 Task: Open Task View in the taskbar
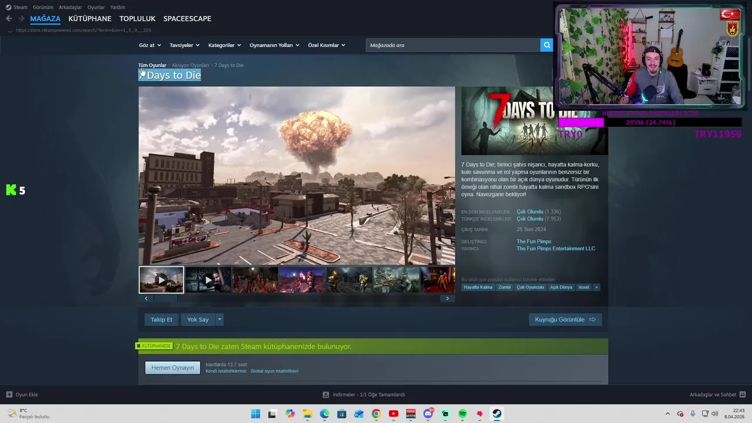tap(272, 414)
